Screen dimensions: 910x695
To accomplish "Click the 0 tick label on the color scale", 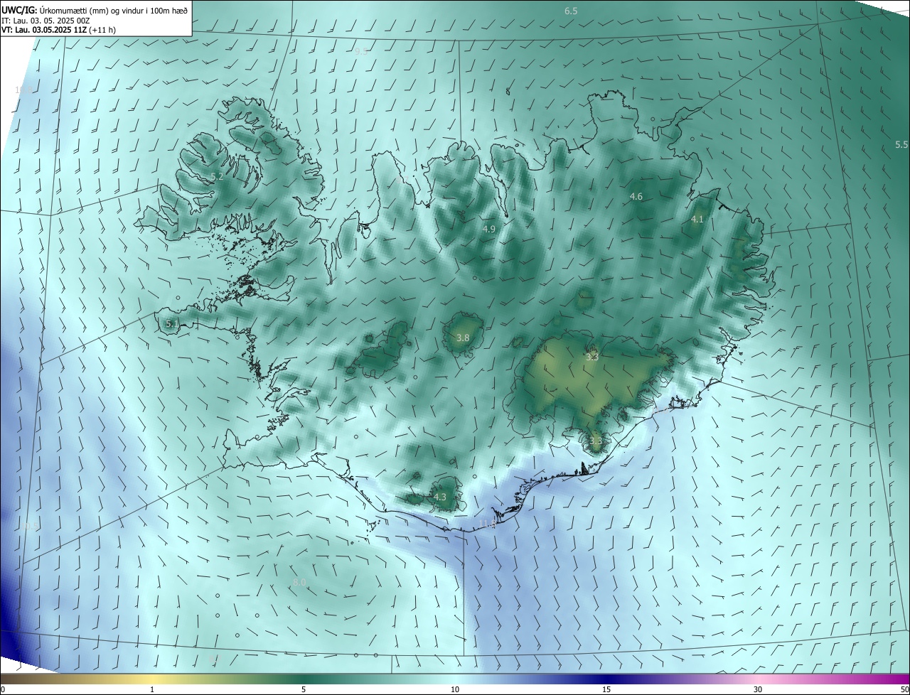I will [3, 689].
